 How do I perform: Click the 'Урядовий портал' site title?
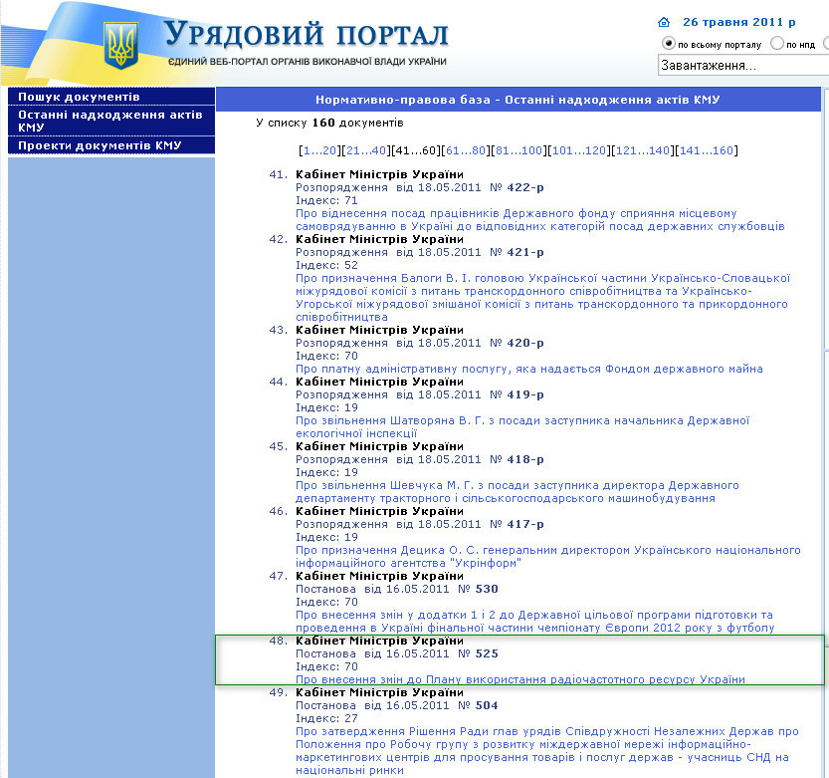tap(307, 34)
